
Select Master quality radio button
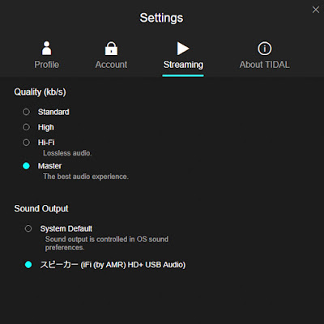click(26, 166)
